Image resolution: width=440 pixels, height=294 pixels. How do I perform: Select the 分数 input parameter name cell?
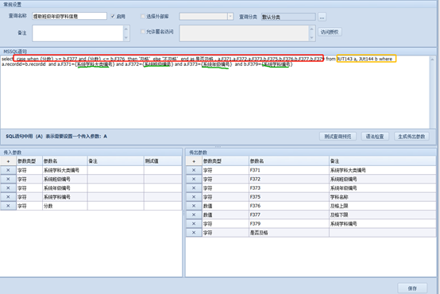click(65, 206)
